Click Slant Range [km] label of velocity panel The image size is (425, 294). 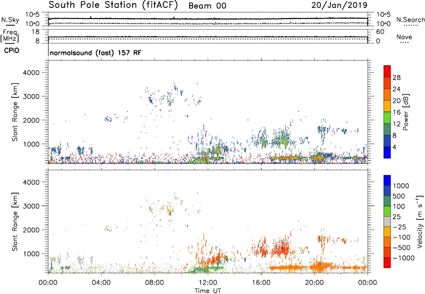(15, 221)
